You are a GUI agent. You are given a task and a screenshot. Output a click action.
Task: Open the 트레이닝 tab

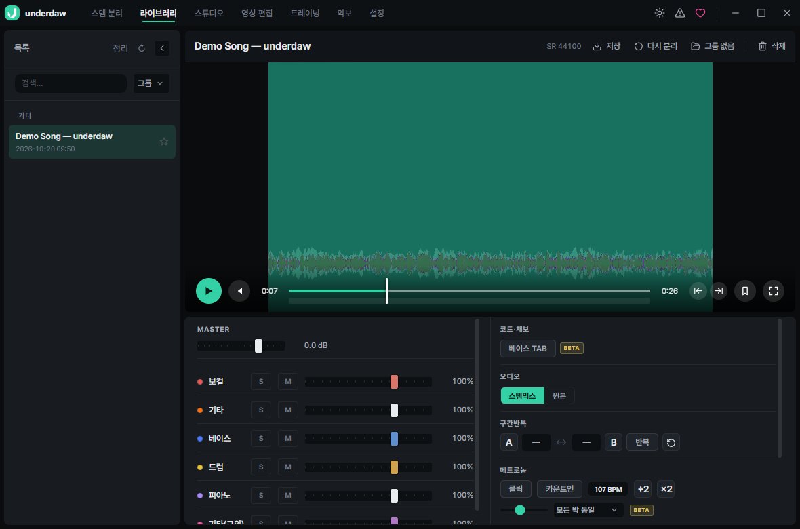(305, 14)
